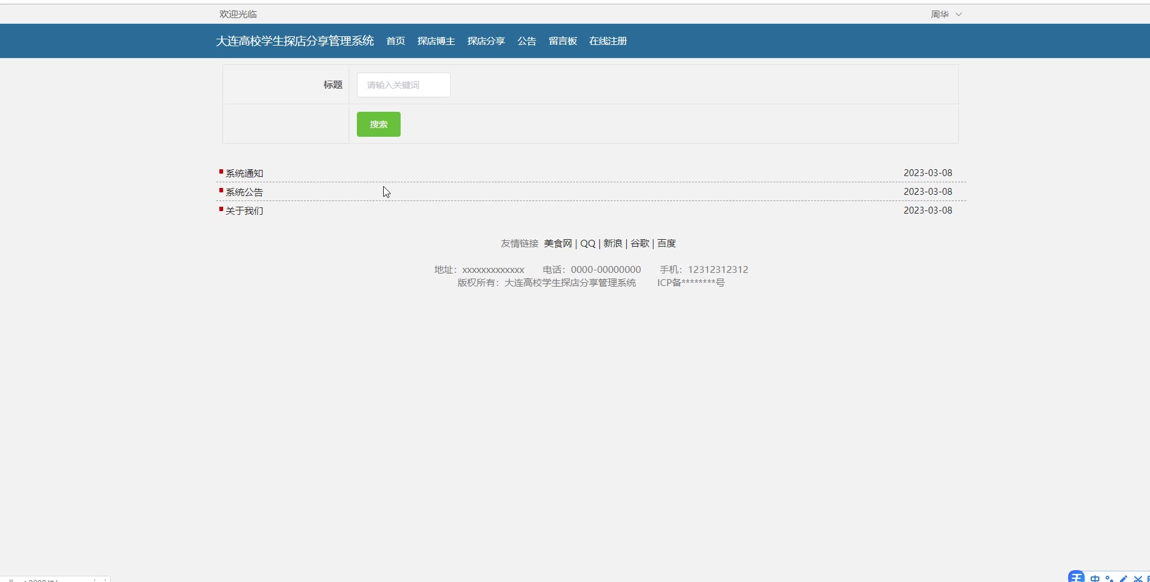Switch to the 公告 nav item

(x=527, y=41)
